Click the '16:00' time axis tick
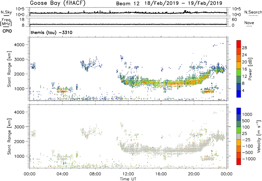Image resolution: width=262 pixels, height=181 pixels. click(x=161, y=174)
